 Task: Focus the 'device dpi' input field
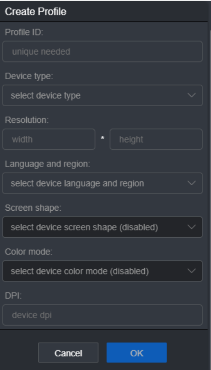pyautogui.click(x=102, y=315)
